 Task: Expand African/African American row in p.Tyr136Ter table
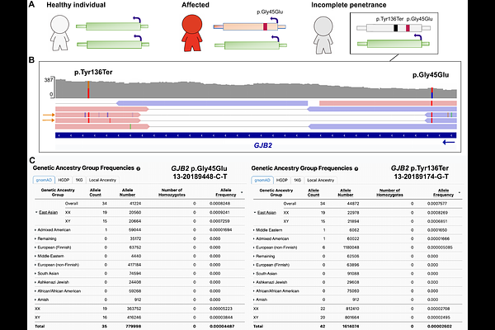coord(254,291)
